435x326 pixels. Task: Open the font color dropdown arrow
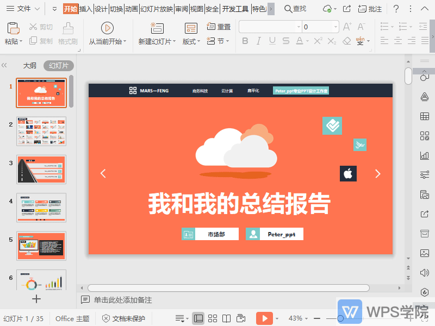(307, 41)
